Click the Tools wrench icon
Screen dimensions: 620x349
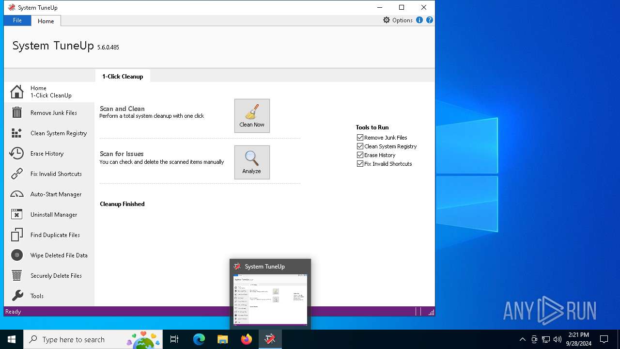(x=17, y=296)
